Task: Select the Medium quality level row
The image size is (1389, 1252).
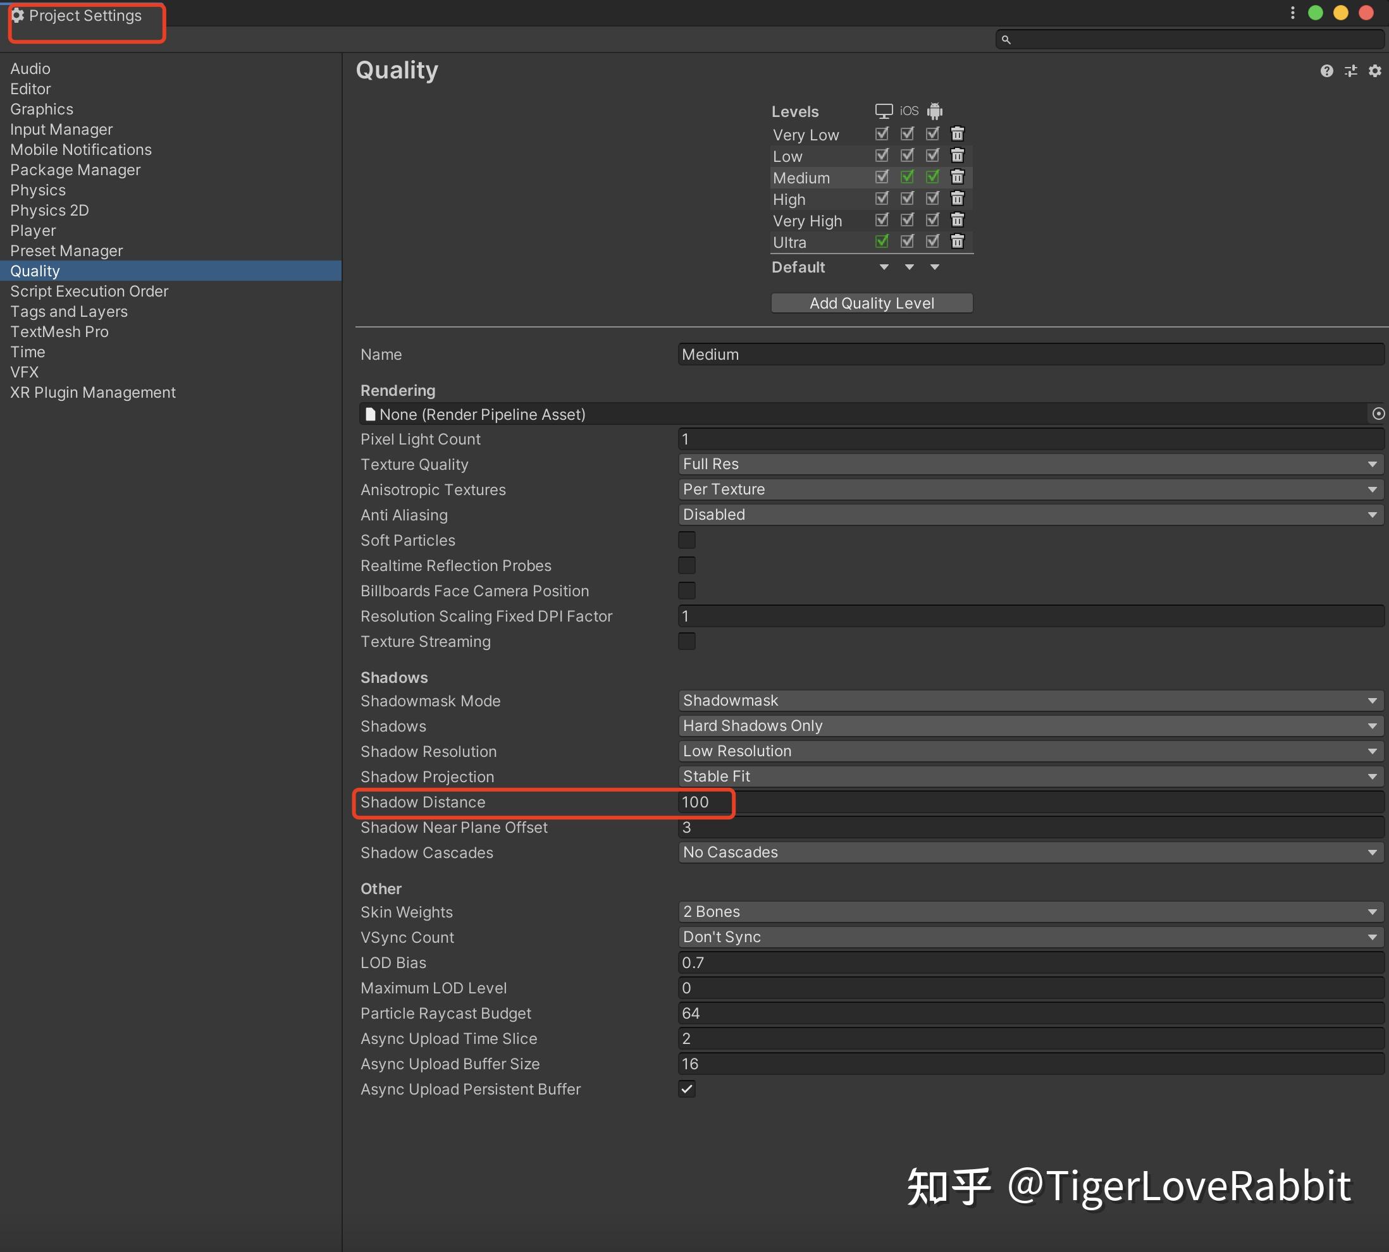Action: pyautogui.click(x=801, y=178)
